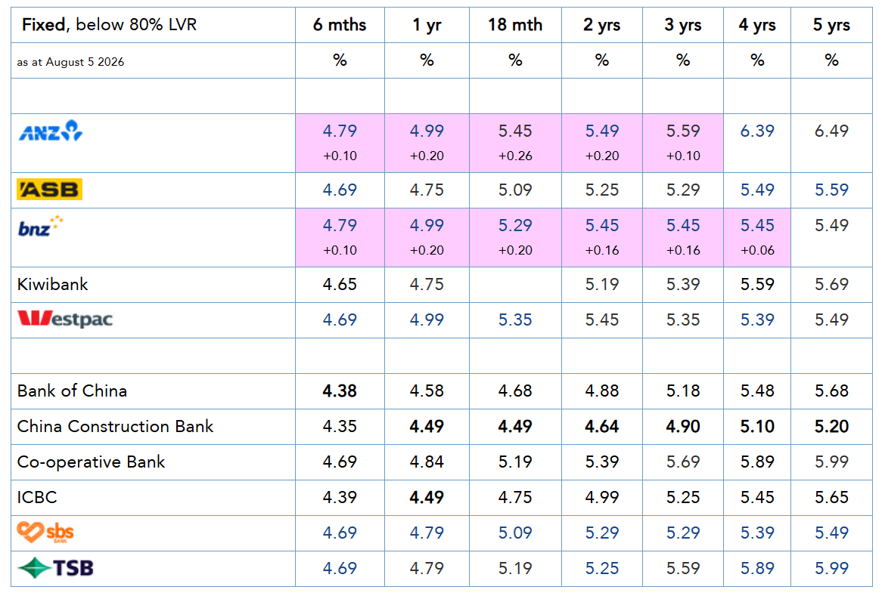The width and height of the screenshot is (882, 596).
Task: Click ANZ 18 mth change +0.26
Action: point(515,156)
